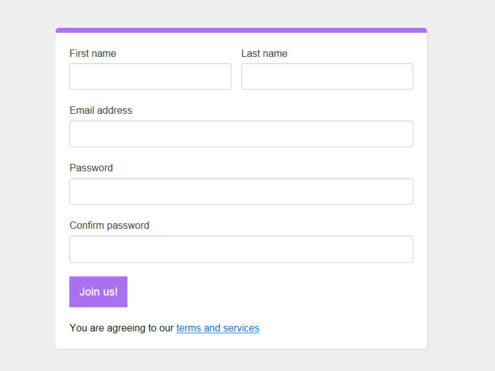Click the purple bar atop the form
This screenshot has width=495, height=371.
tap(241, 29)
